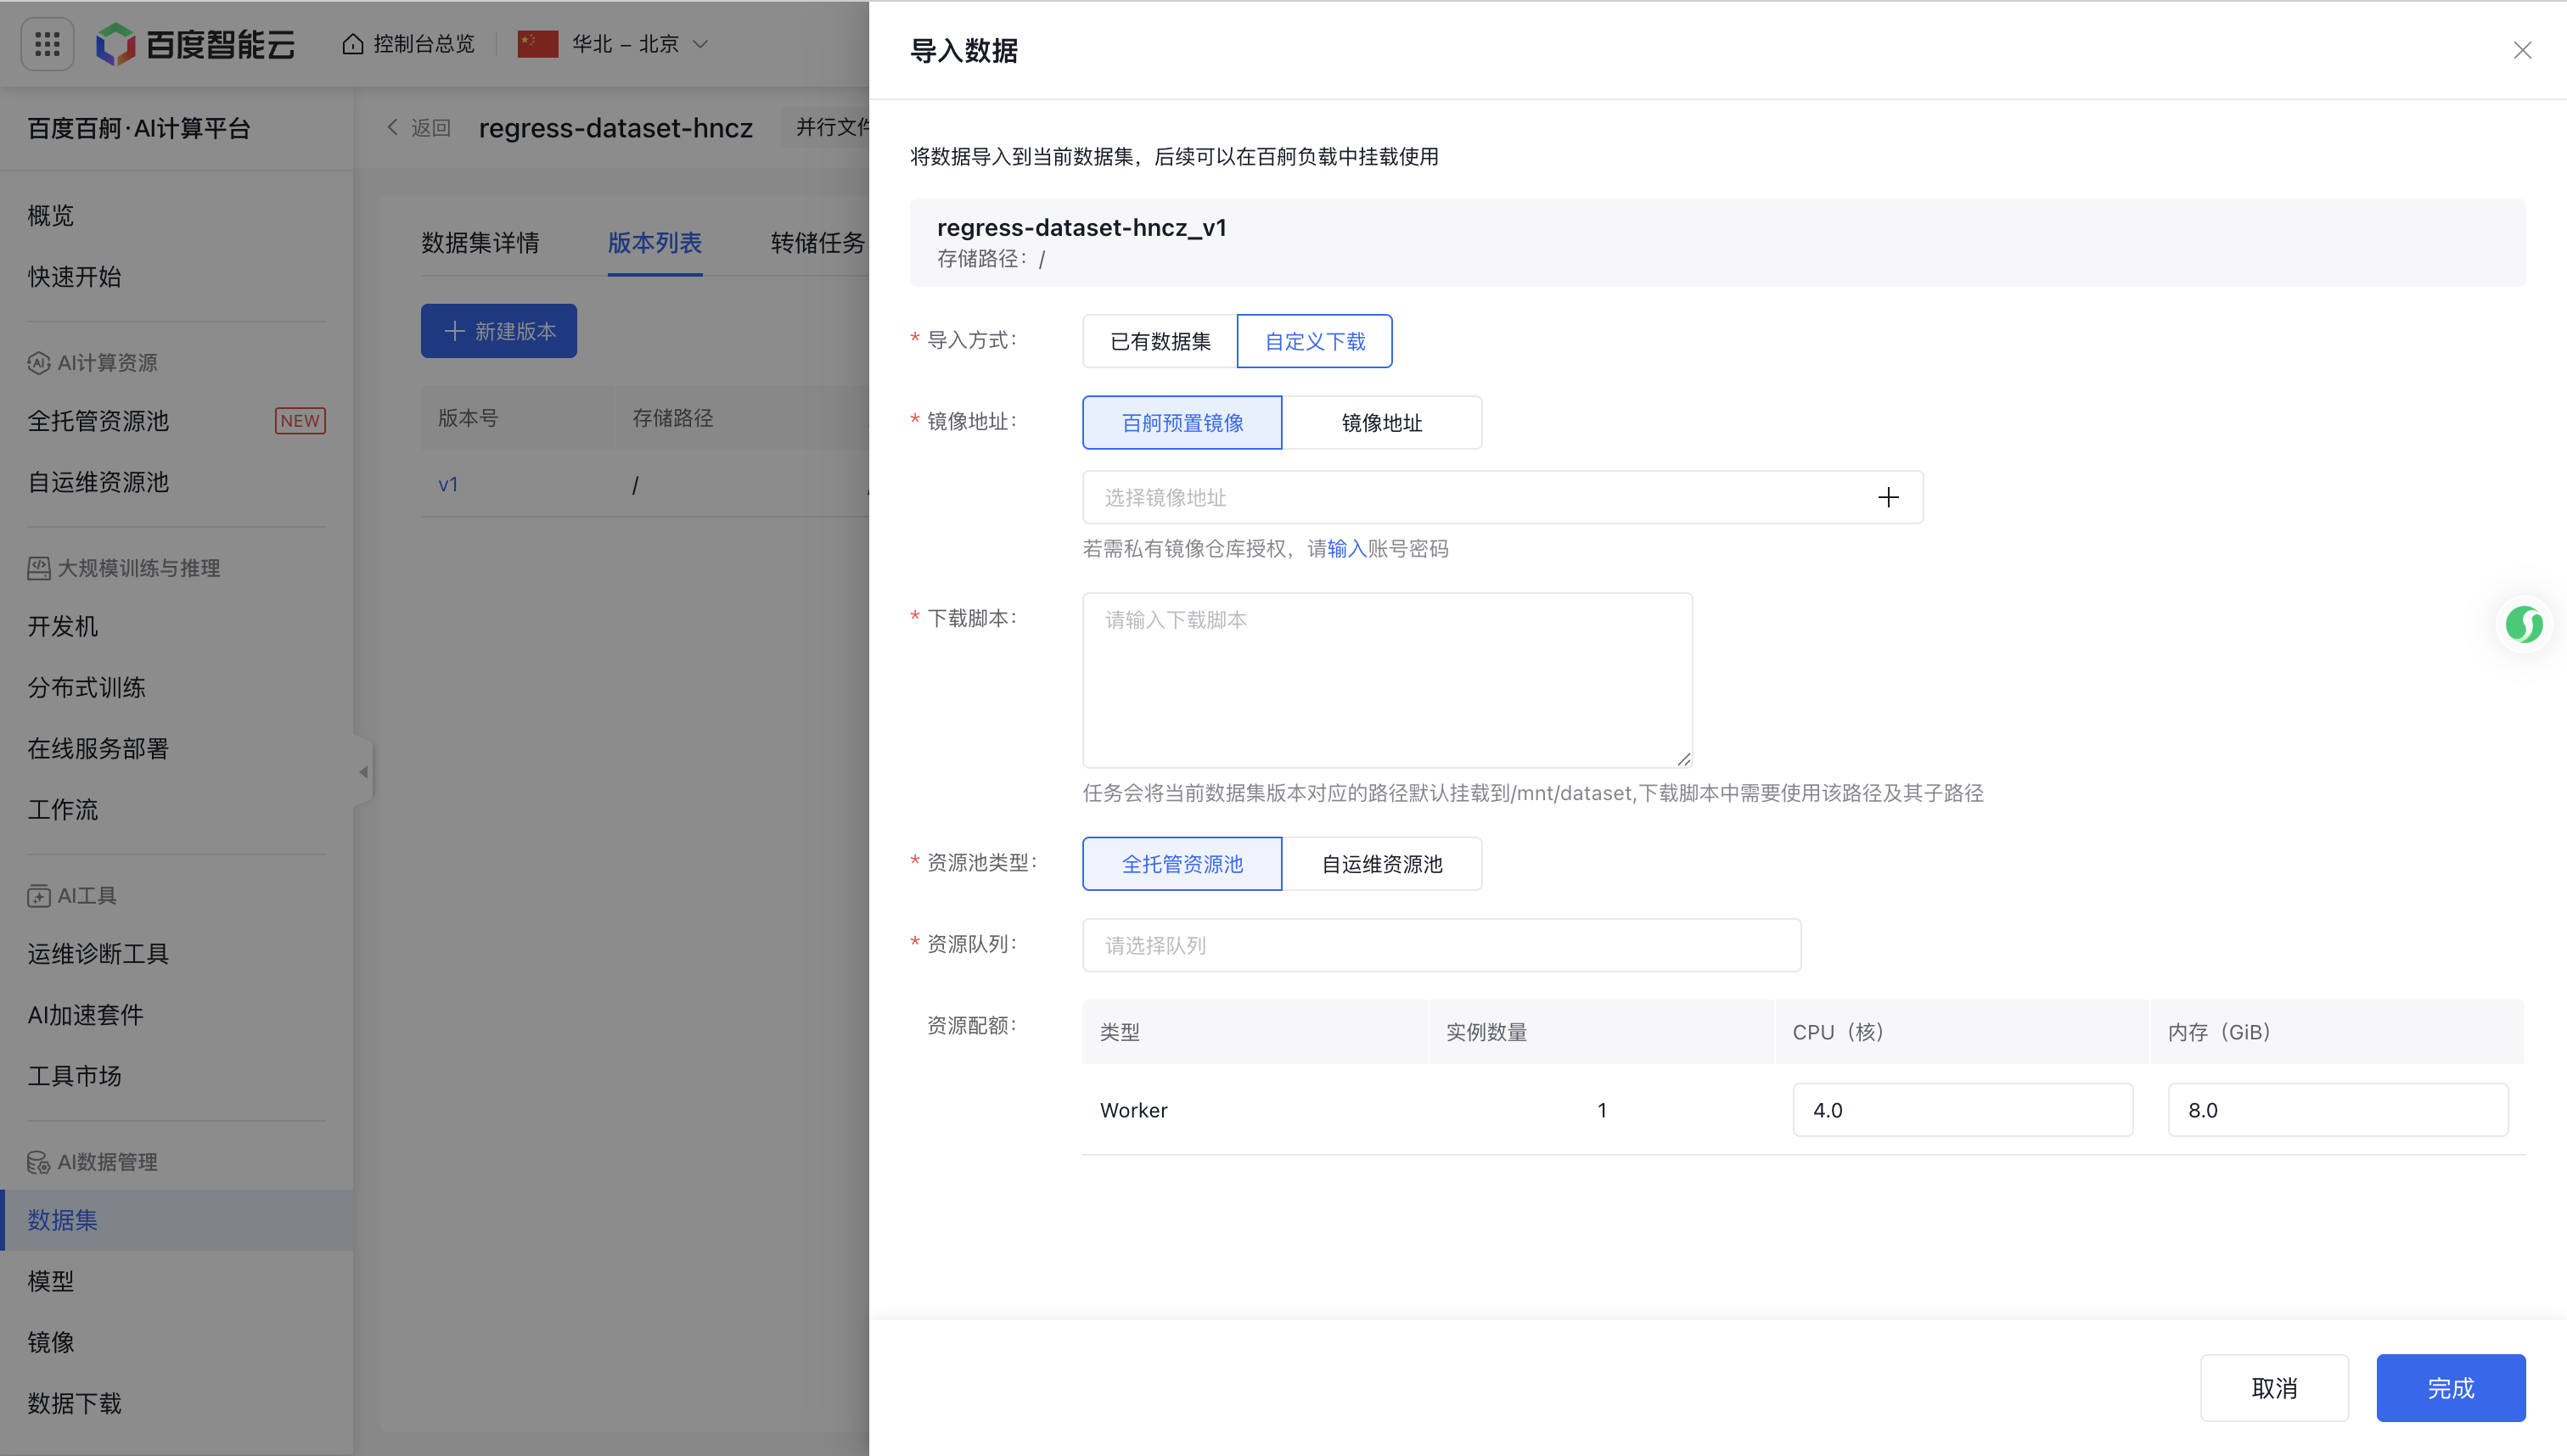Click the AI工具 section icon
This screenshot has width=2567, height=1456.
pyautogui.click(x=38, y=896)
